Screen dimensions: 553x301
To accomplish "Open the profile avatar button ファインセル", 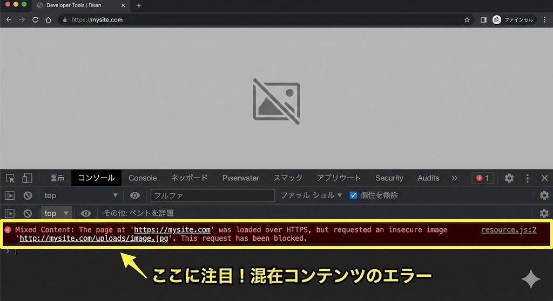I will coord(514,20).
